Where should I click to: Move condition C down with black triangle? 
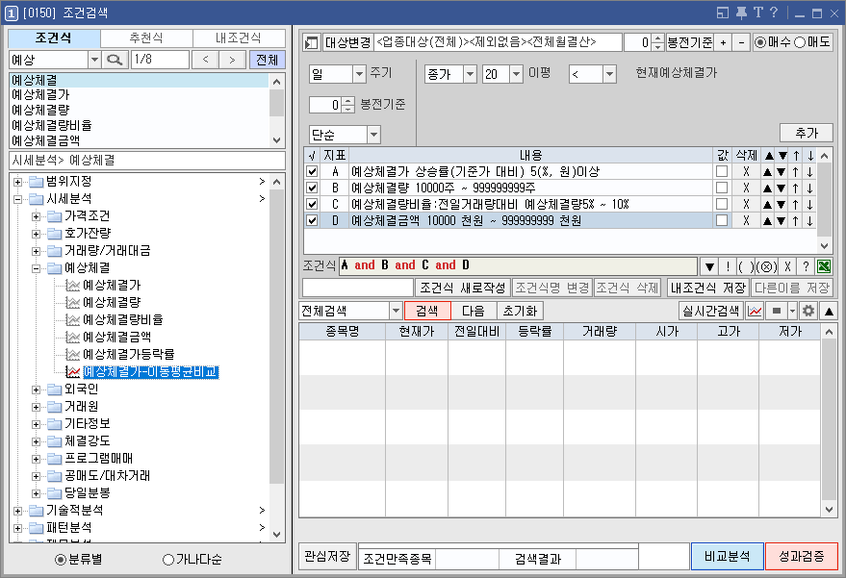point(782,204)
